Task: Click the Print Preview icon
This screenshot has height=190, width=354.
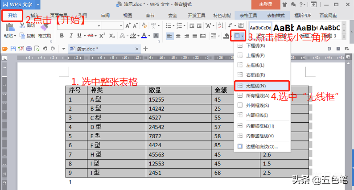Action: pos(37,49)
